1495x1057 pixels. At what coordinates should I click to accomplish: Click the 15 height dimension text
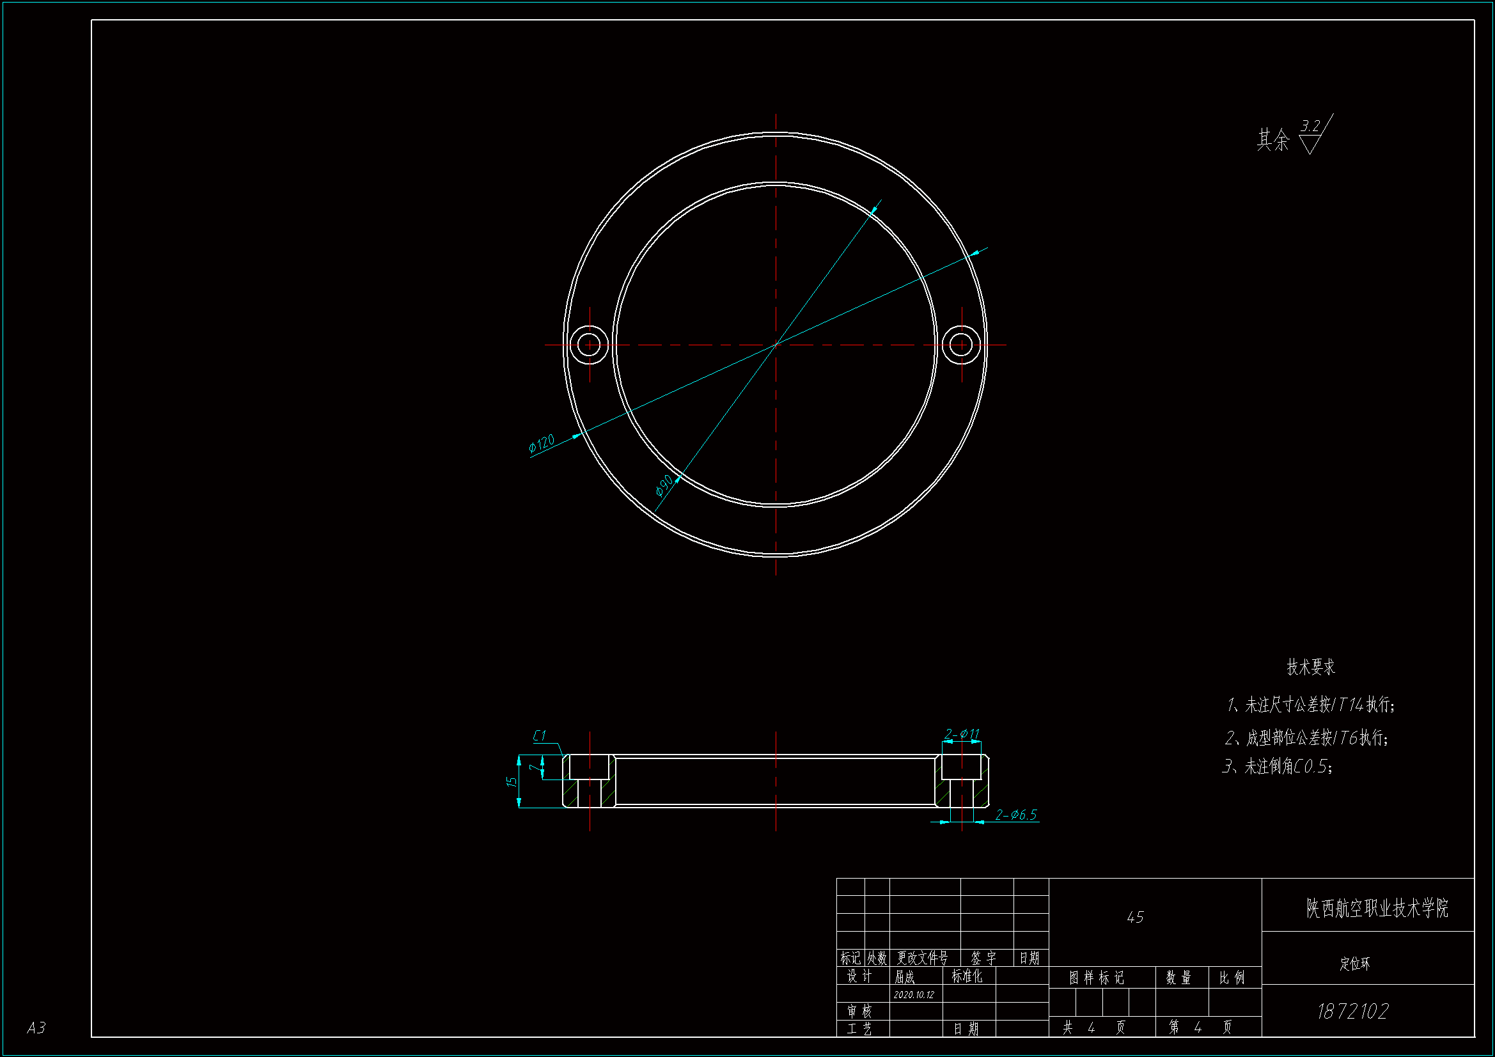[512, 781]
